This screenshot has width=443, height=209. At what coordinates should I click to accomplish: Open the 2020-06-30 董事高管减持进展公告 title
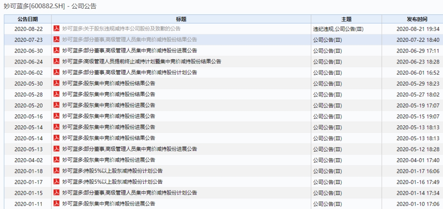pyautogui.click(x=129, y=51)
